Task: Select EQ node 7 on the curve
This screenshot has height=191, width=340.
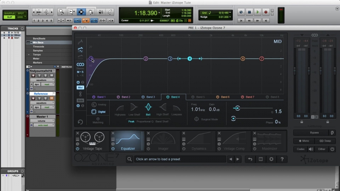Action: [262, 59]
